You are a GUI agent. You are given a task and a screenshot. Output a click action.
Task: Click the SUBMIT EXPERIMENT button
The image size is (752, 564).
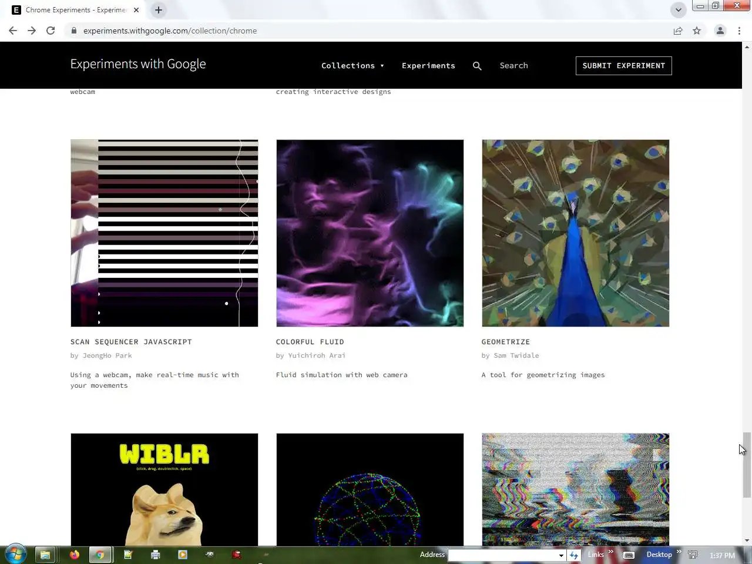pos(623,66)
